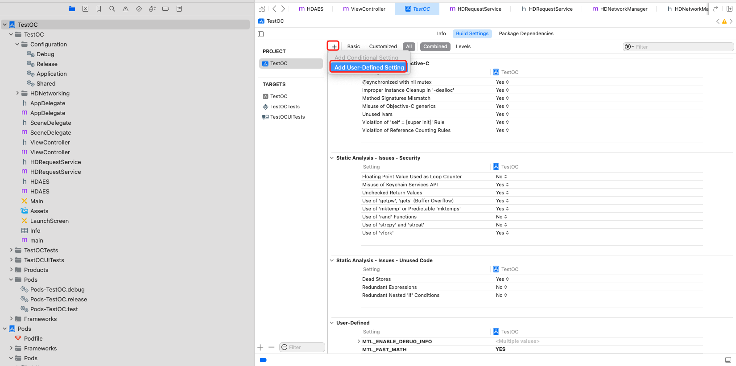736x366 pixels.
Task: Open the ViewController editor tab
Action: tap(364, 8)
